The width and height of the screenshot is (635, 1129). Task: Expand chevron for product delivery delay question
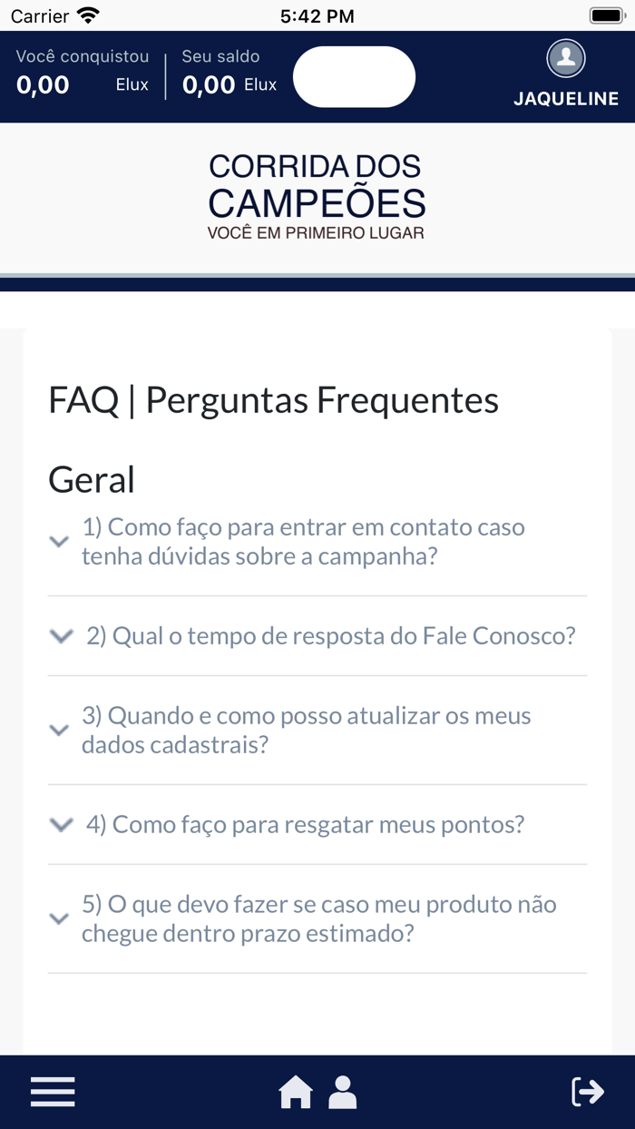pos(59,919)
